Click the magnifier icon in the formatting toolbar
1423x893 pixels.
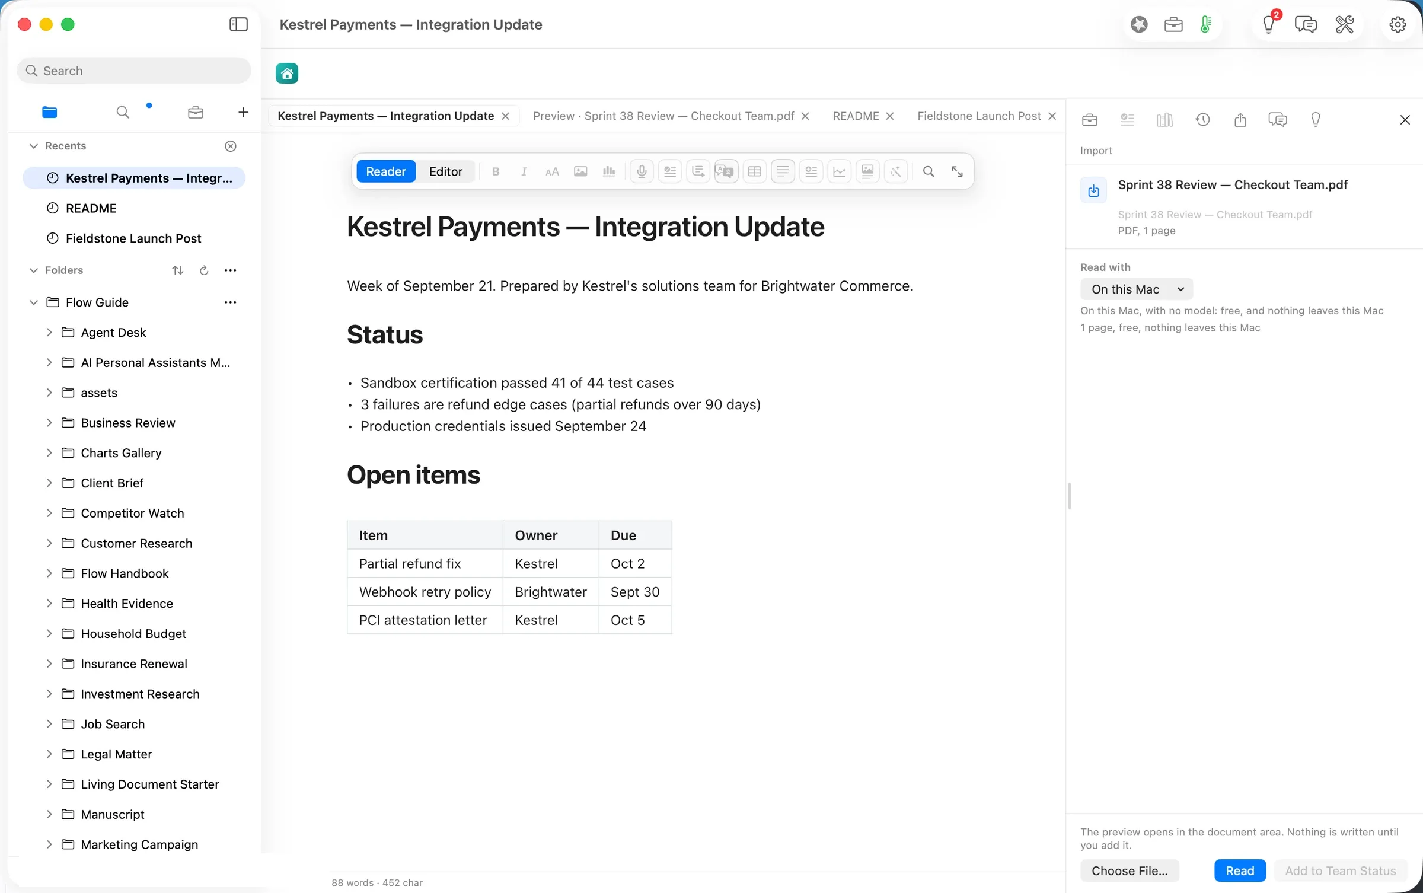pos(929,171)
